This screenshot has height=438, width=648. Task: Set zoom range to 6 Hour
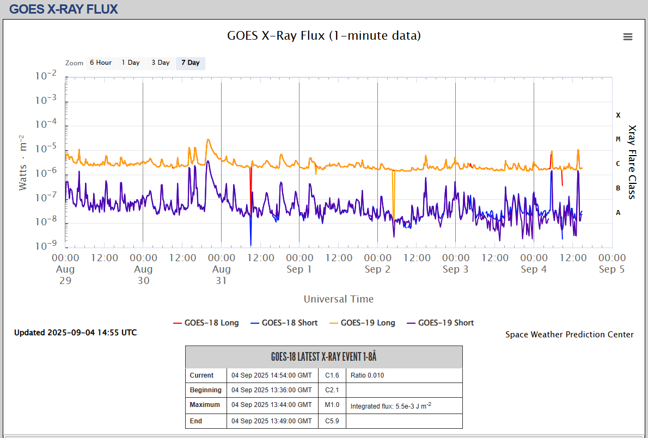pyautogui.click(x=101, y=63)
